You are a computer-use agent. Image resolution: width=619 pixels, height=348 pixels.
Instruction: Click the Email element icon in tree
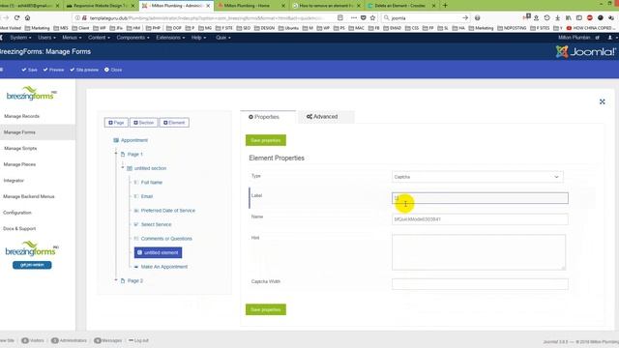pyautogui.click(x=136, y=196)
